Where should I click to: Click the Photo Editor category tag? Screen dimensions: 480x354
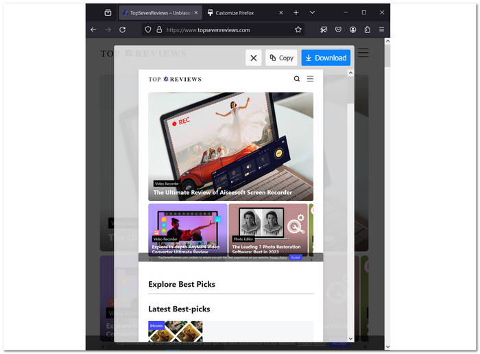tap(243, 239)
